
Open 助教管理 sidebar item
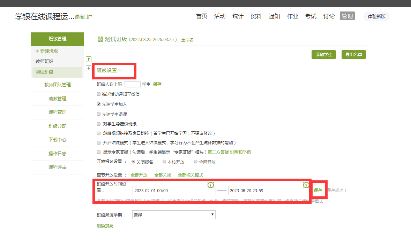click(58, 99)
